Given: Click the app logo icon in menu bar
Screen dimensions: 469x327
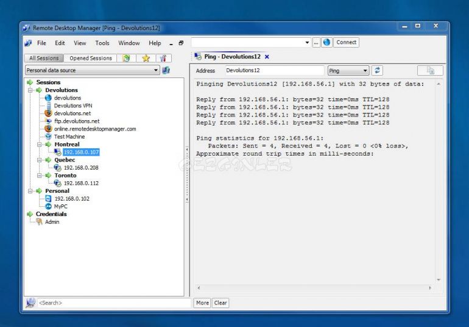Looking at the screenshot, I should point(28,43).
